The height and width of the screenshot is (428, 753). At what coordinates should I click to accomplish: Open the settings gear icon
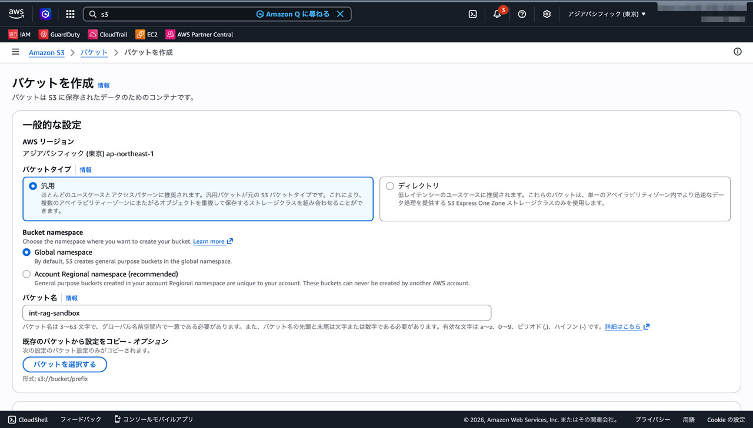tap(547, 14)
